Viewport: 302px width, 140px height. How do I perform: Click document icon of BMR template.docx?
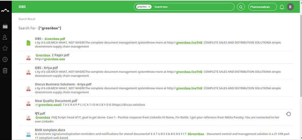[29, 134]
